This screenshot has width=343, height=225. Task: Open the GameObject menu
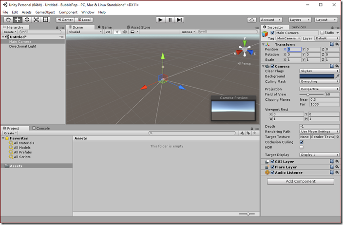click(45, 12)
